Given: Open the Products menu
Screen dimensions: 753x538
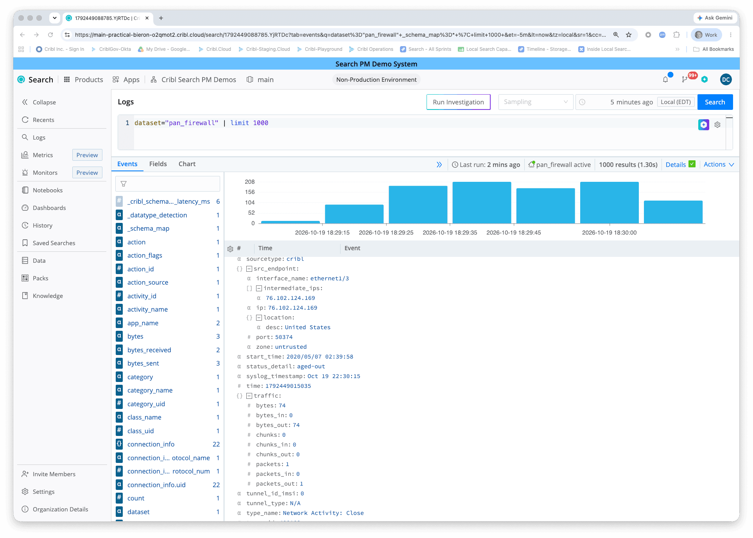Looking at the screenshot, I should 83,79.
